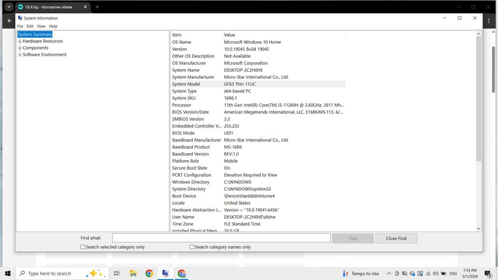The width and height of the screenshot is (498, 280).
Task: Click the Find button
Action: point(353,238)
